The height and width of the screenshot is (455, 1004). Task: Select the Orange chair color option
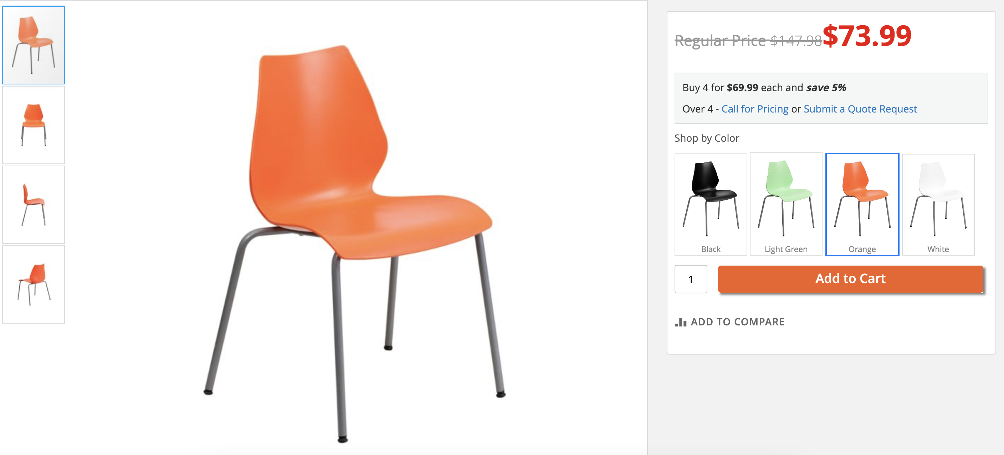click(862, 204)
